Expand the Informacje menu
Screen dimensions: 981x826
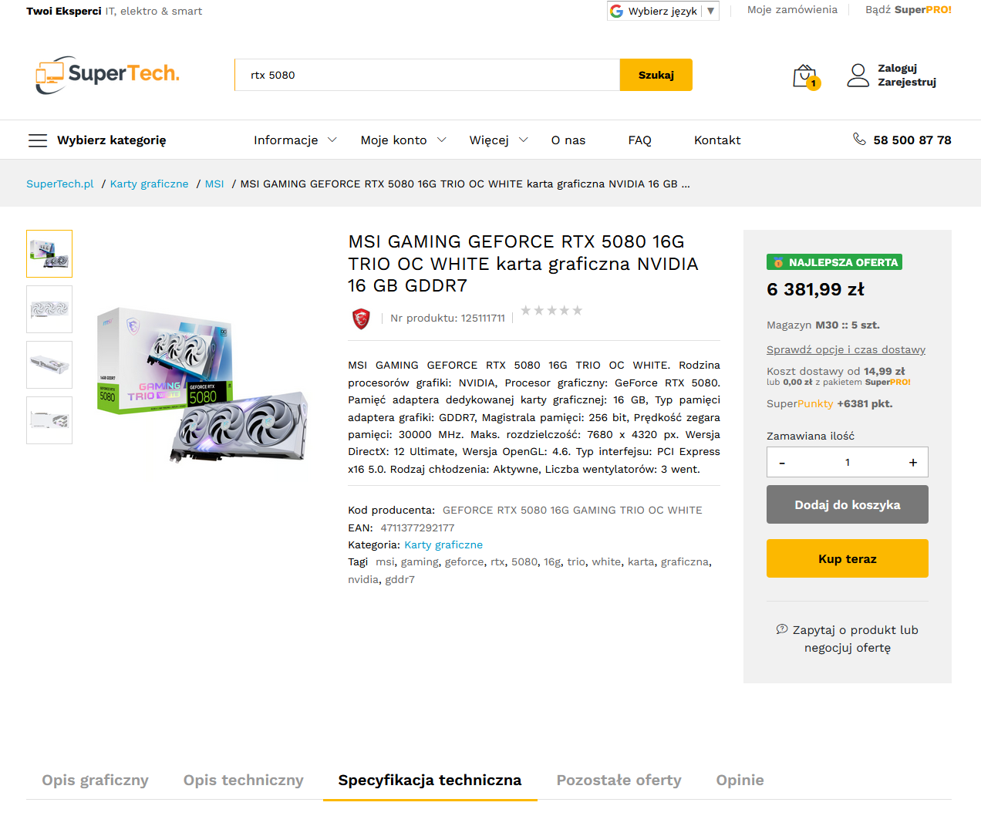tap(295, 140)
